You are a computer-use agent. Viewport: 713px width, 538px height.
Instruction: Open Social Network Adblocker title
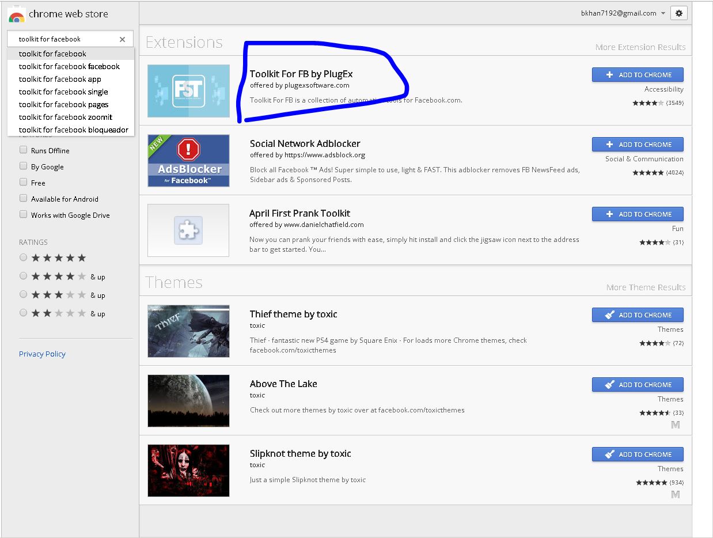pos(305,143)
